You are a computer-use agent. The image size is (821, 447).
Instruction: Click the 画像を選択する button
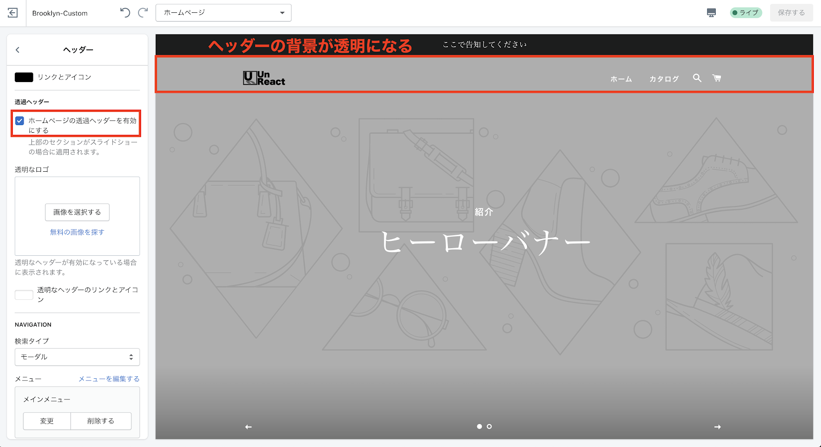tap(77, 212)
